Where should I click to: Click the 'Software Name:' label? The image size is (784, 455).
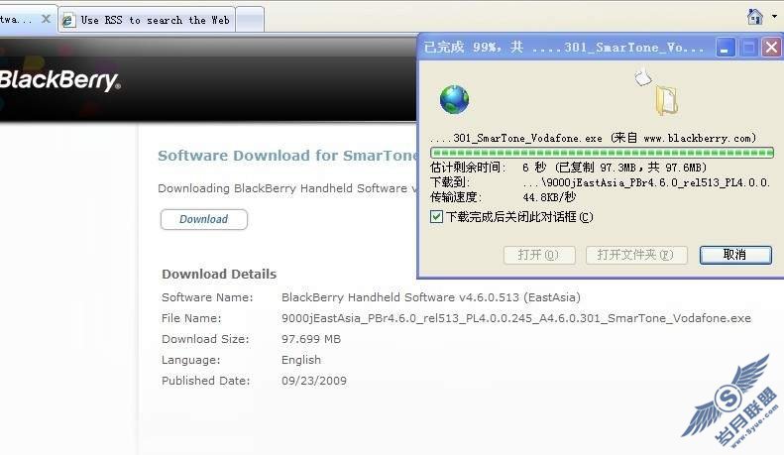(x=207, y=297)
